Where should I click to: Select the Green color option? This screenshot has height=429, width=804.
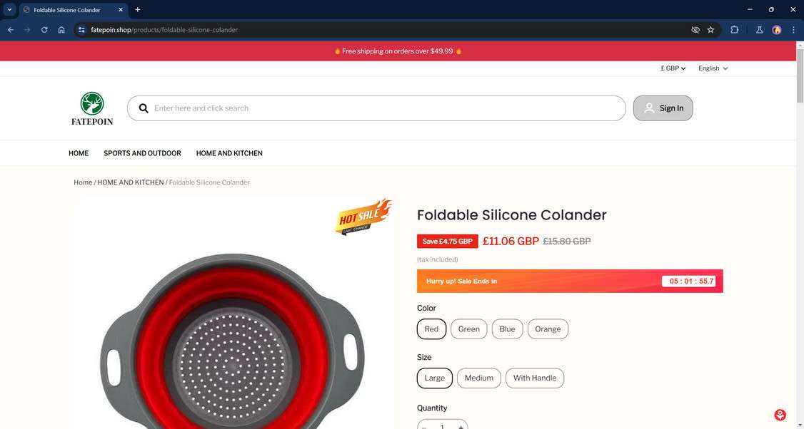point(468,329)
